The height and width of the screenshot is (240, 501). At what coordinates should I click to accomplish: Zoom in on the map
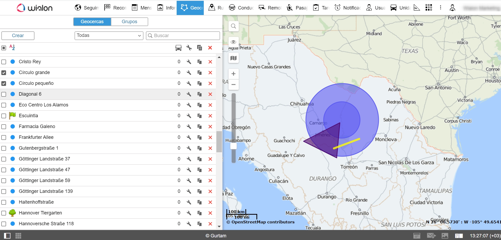coord(233,74)
